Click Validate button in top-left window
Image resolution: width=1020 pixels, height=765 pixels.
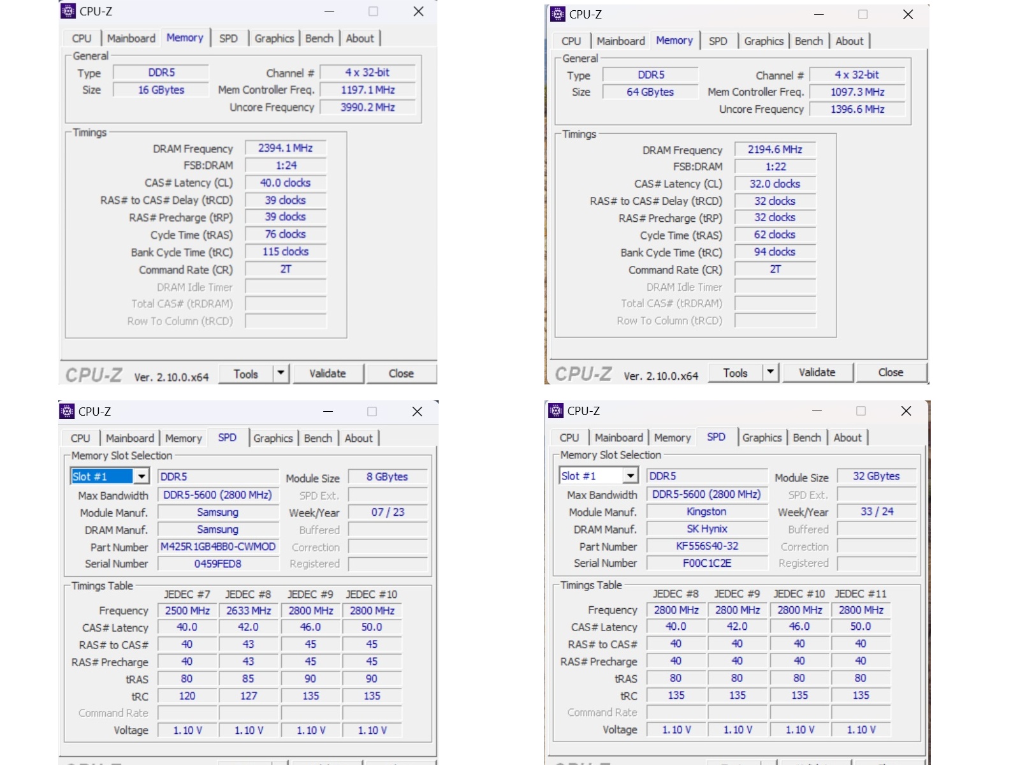[328, 374]
